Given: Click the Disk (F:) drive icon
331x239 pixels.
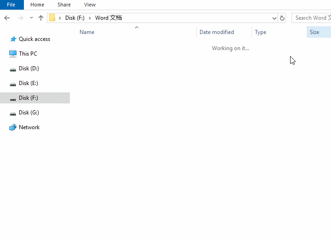Looking at the screenshot, I should pyautogui.click(x=13, y=99).
